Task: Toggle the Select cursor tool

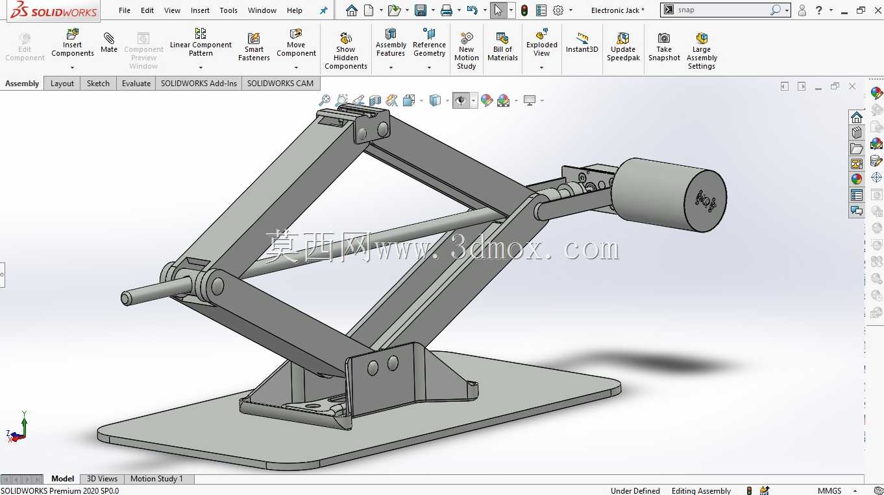Action: pyautogui.click(x=498, y=10)
